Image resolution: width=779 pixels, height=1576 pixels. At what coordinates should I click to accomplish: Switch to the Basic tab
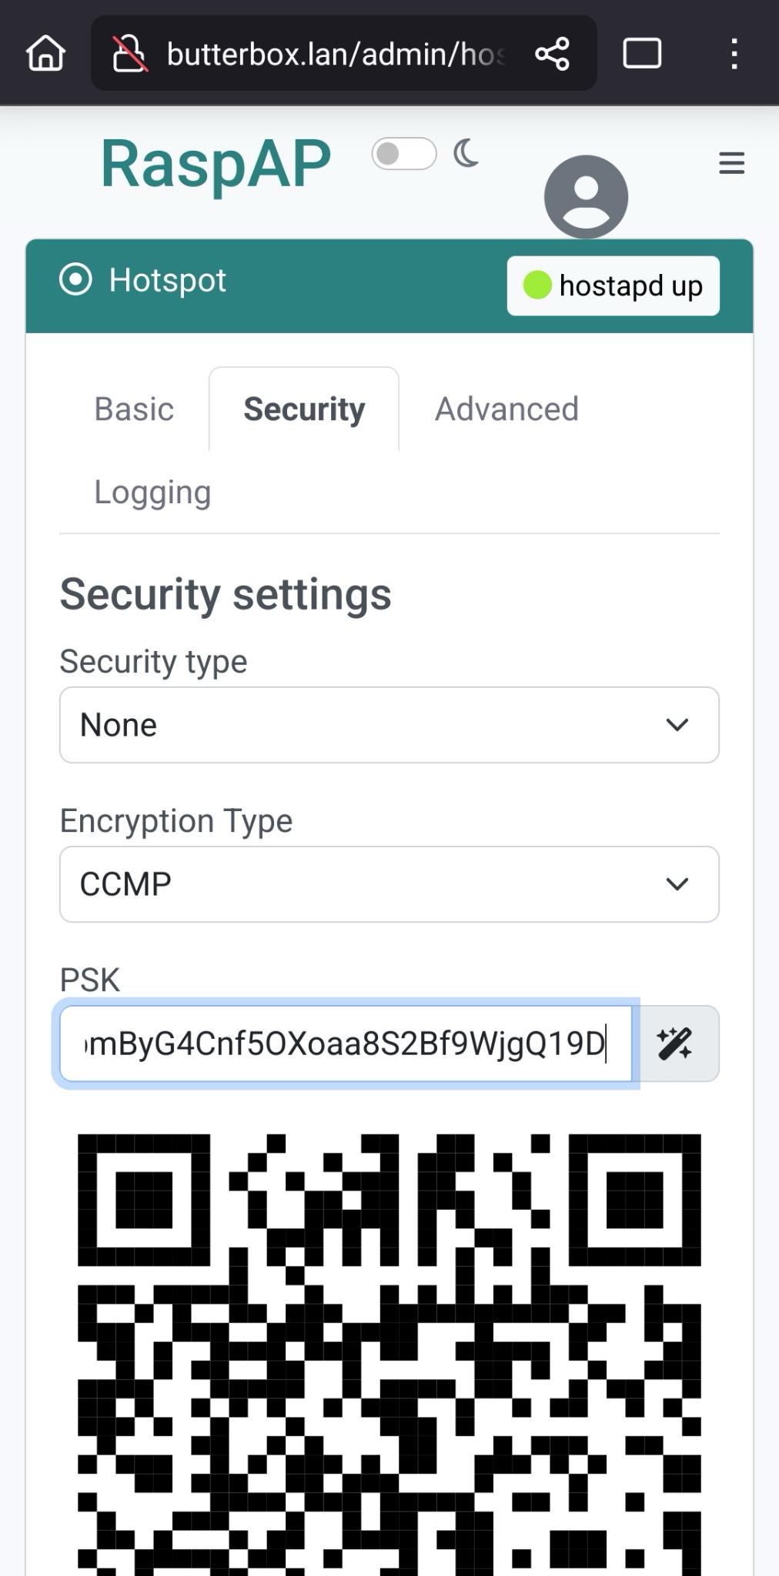(134, 409)
